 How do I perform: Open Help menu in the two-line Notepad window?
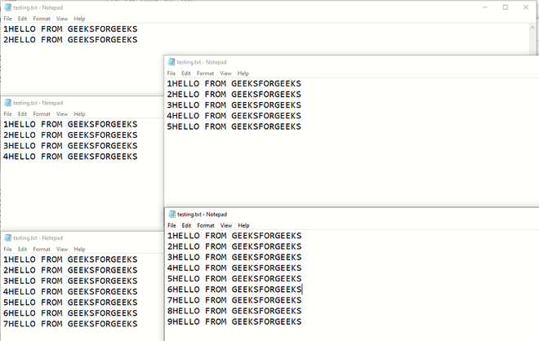[x=79, y=19]
